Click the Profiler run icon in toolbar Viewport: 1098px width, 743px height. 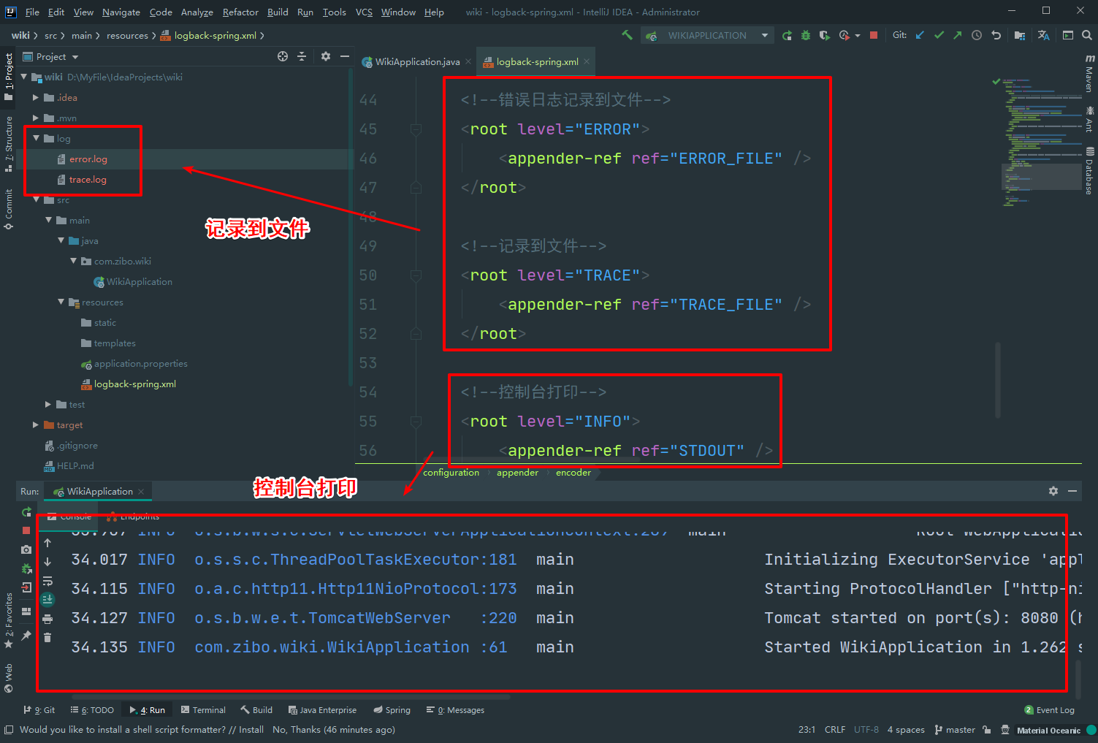click(845, 35)
